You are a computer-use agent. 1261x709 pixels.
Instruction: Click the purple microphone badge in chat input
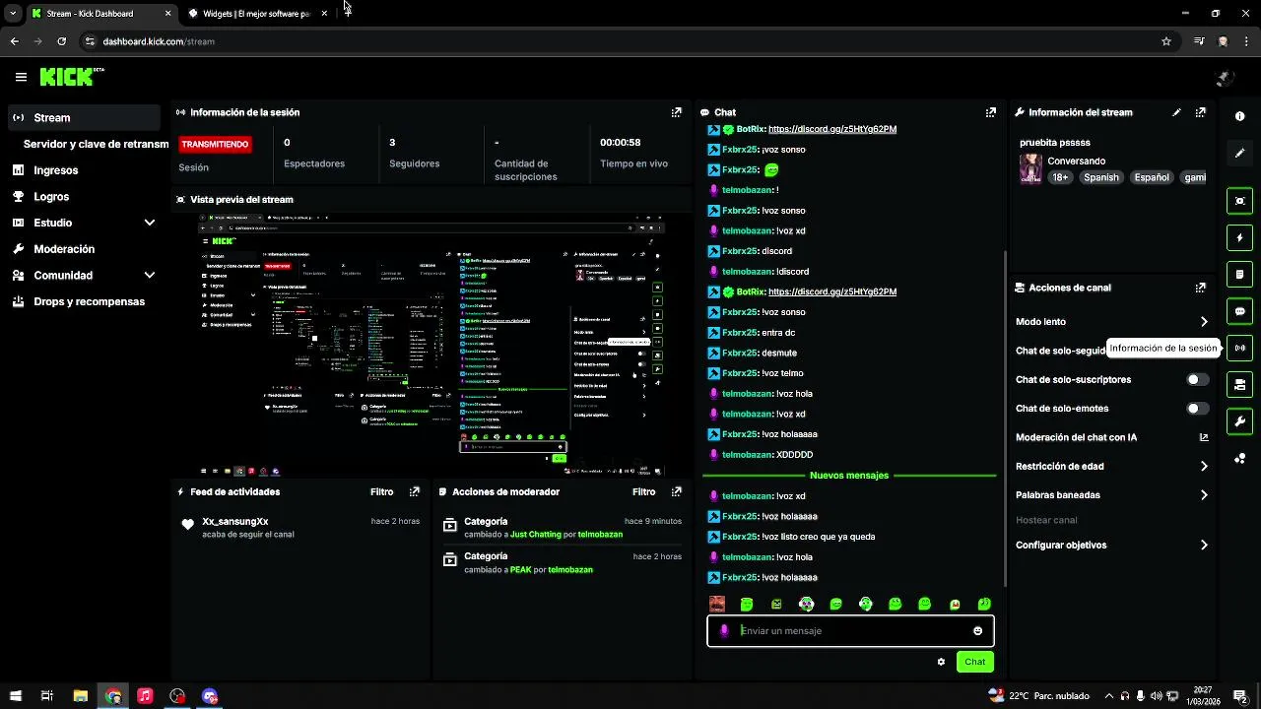coord(724,631)
